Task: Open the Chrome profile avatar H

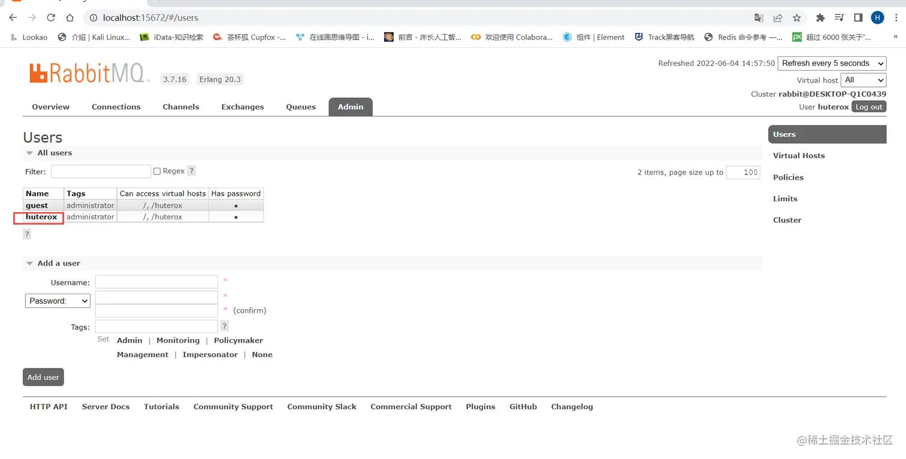Action: (x=877, y=18)
